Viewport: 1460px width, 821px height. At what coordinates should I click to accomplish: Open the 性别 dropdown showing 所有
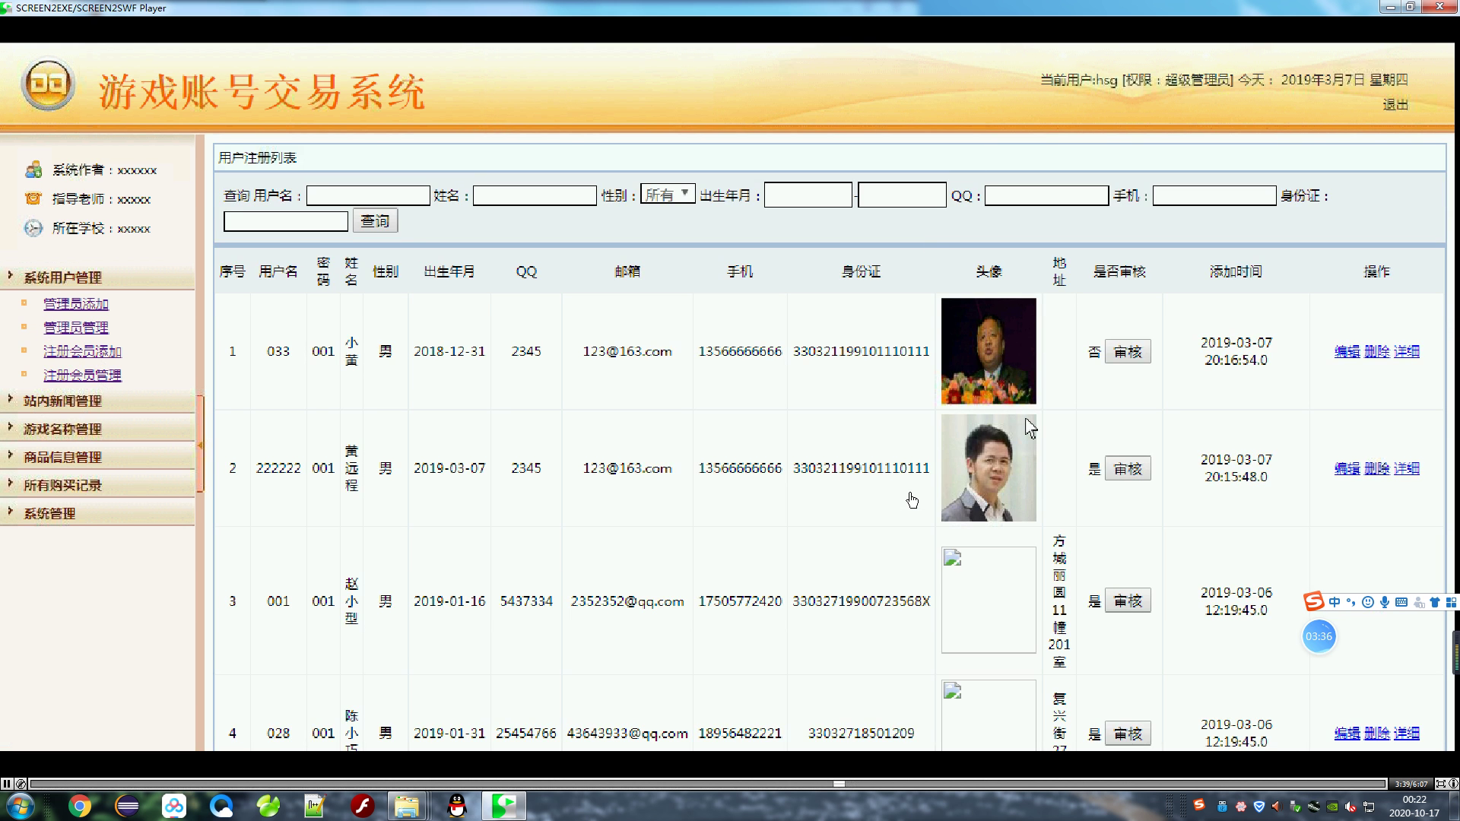click(x=668, y=195)
